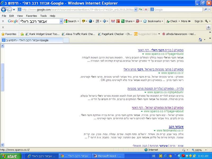Click More to show more toolbar buttons
Image resolution: width=212 pixels, height=159 pixels.
coord(186,21)
